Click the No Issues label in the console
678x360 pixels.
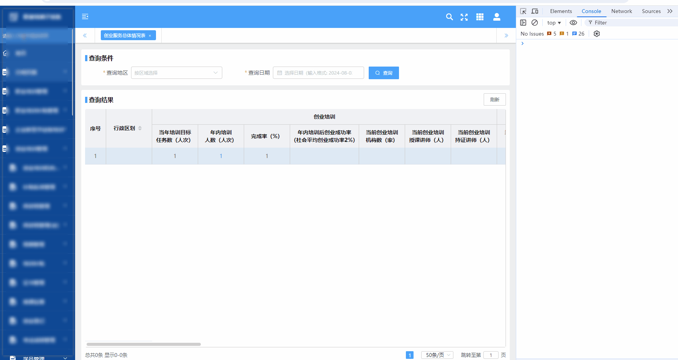[x=532, y=34]
